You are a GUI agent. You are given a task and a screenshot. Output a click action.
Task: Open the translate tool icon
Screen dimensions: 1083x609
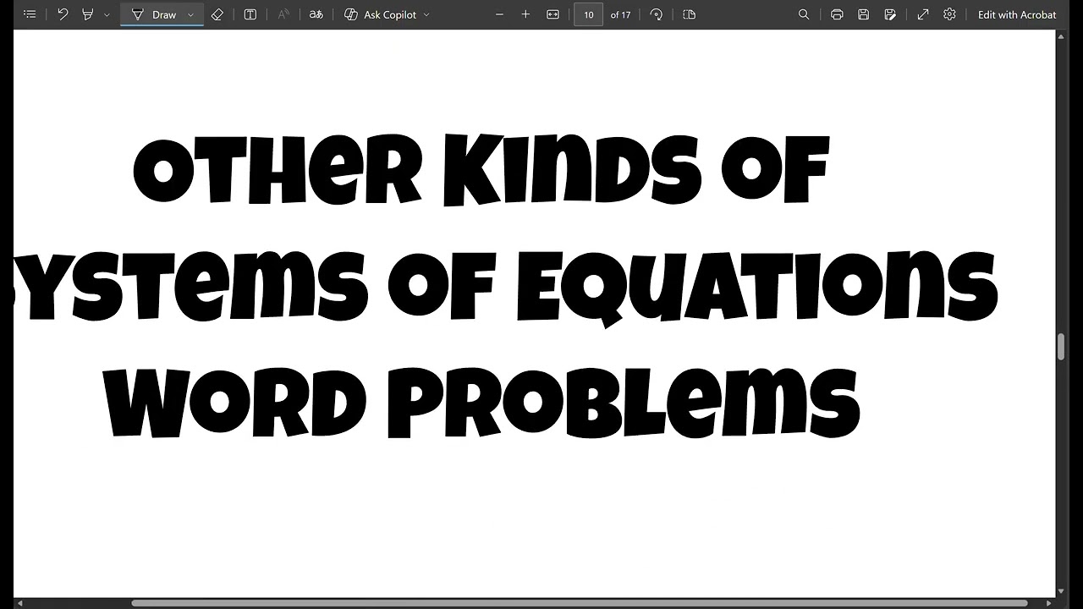point(316,14)
